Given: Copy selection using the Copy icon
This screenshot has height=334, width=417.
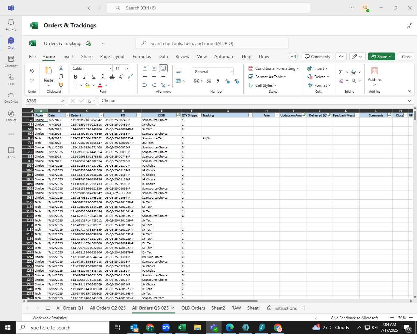Looking at the screenshot, I should (x=61, y=77).
